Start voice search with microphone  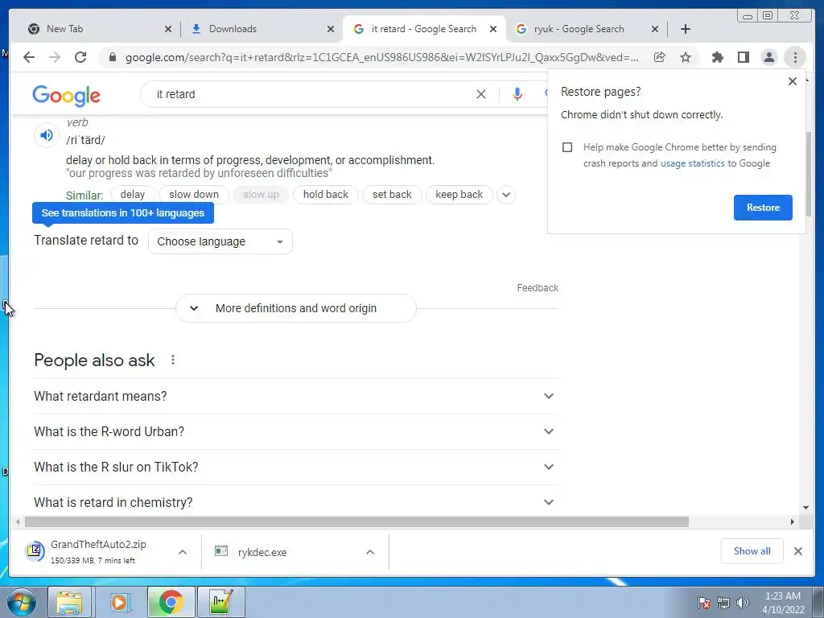pos(517,94)
